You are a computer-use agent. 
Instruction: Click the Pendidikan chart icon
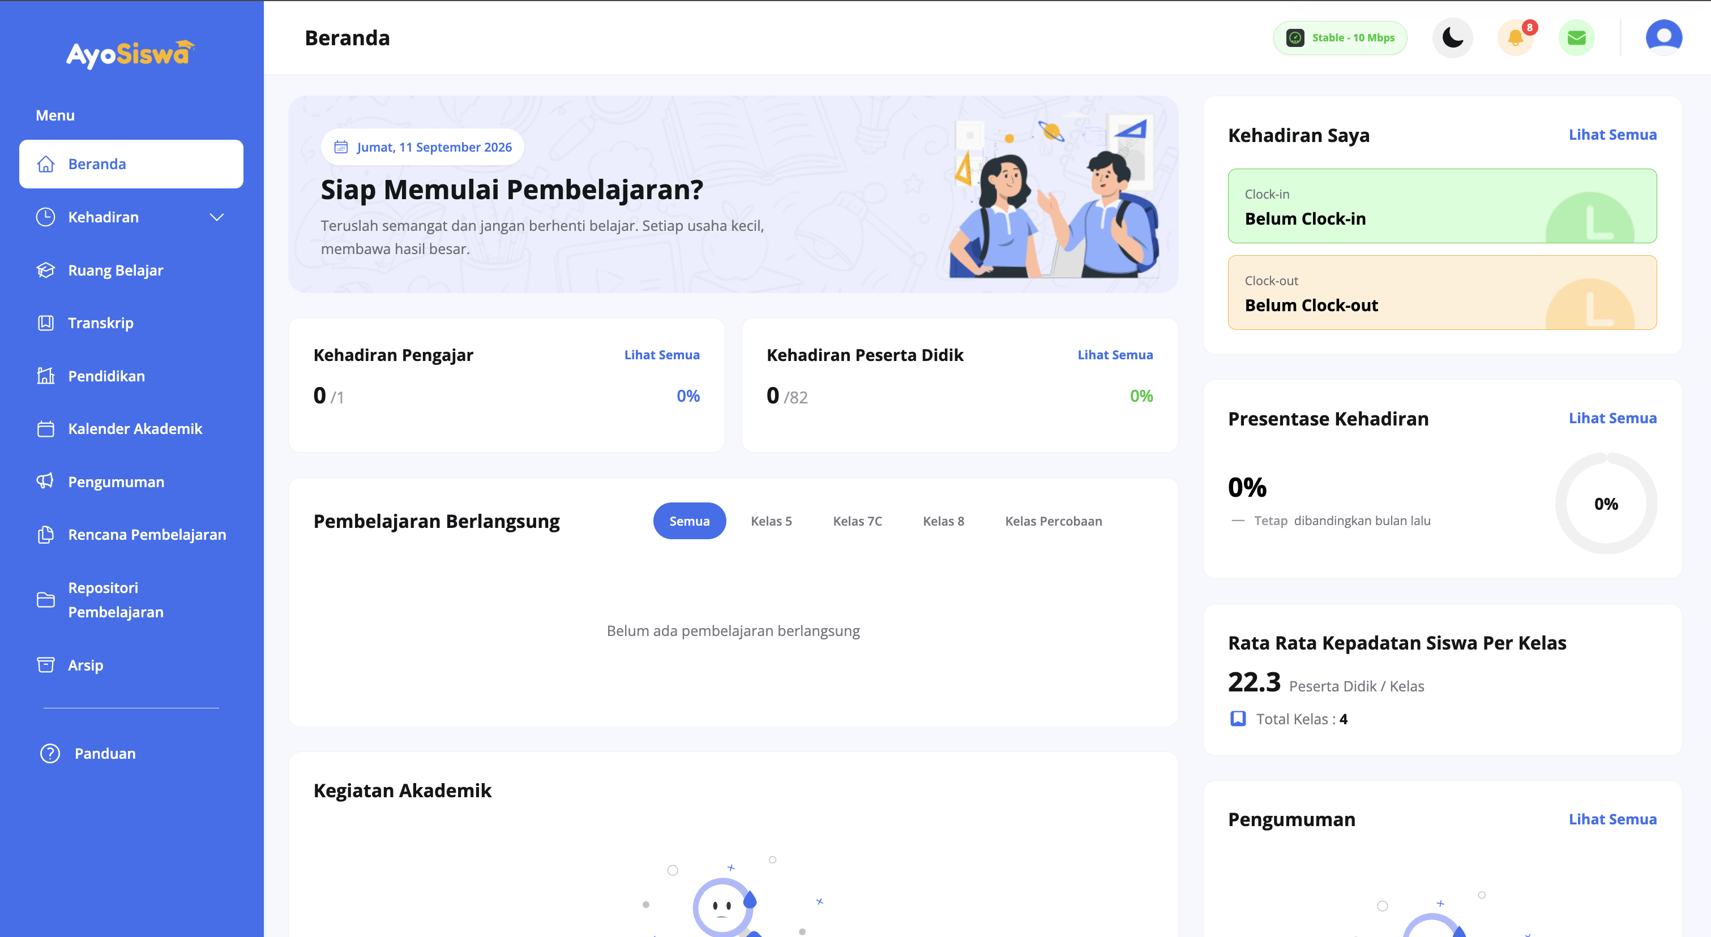[46, 376]
